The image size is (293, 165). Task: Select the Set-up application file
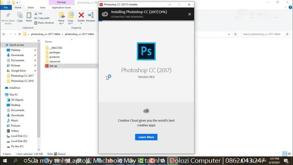click(53, 66)
